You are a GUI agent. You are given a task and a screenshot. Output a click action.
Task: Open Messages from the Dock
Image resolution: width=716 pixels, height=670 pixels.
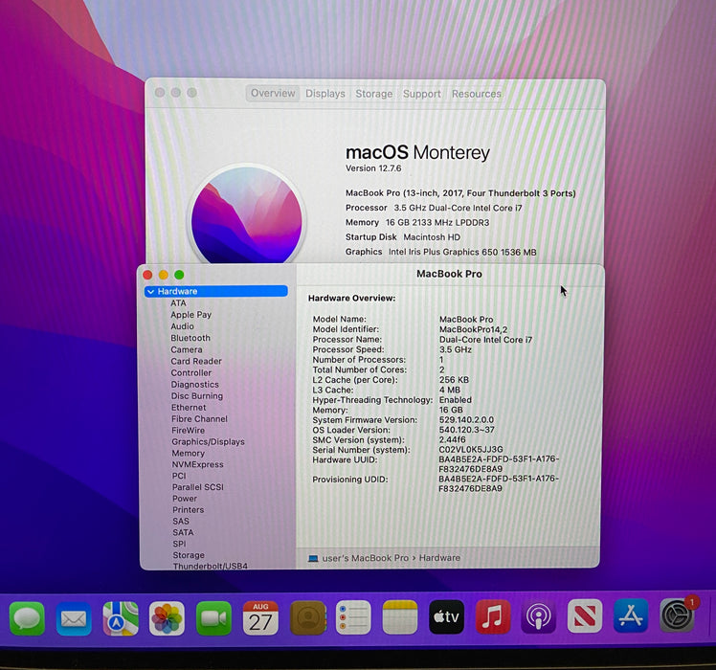(27, 618)
